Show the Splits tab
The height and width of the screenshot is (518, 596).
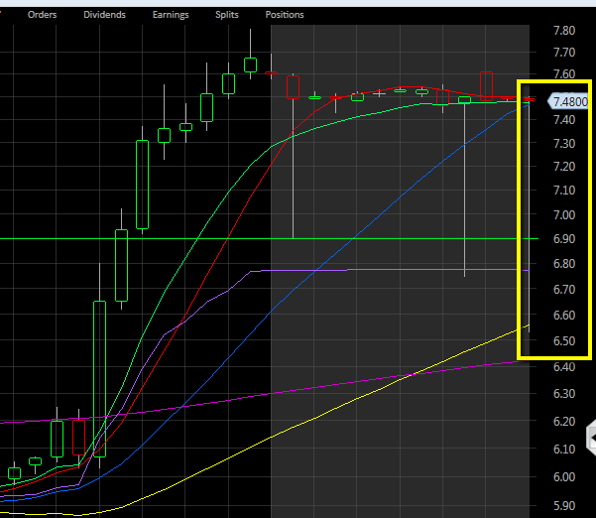pyautogui.click(x=228, y=15)
